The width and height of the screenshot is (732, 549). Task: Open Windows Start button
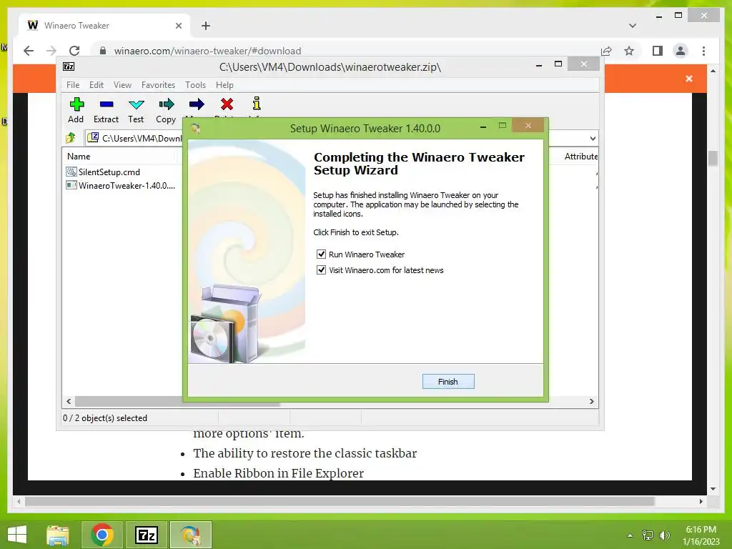point(17,535)
